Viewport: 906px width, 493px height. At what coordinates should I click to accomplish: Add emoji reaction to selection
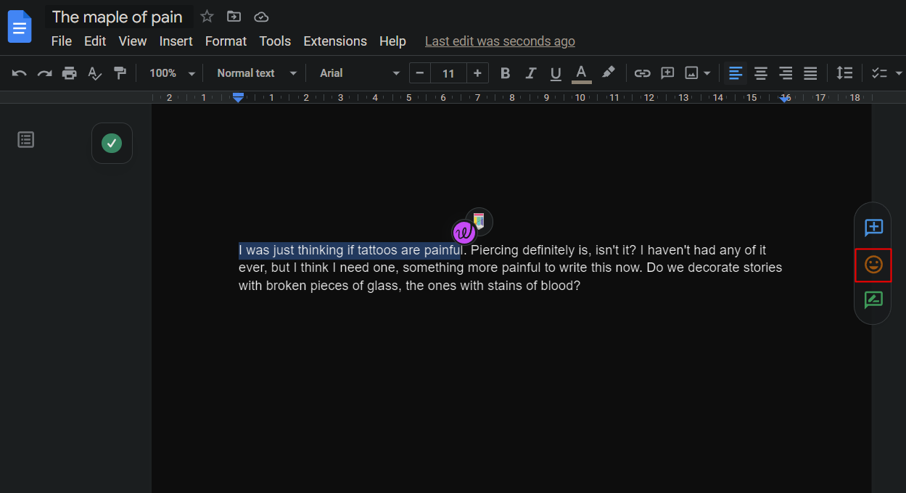[873, 265]
